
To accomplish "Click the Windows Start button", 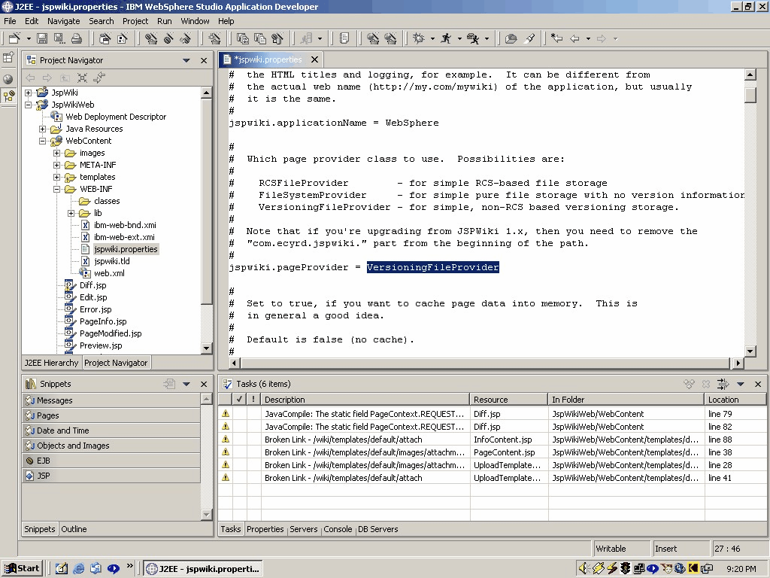I will coord(22,569).
